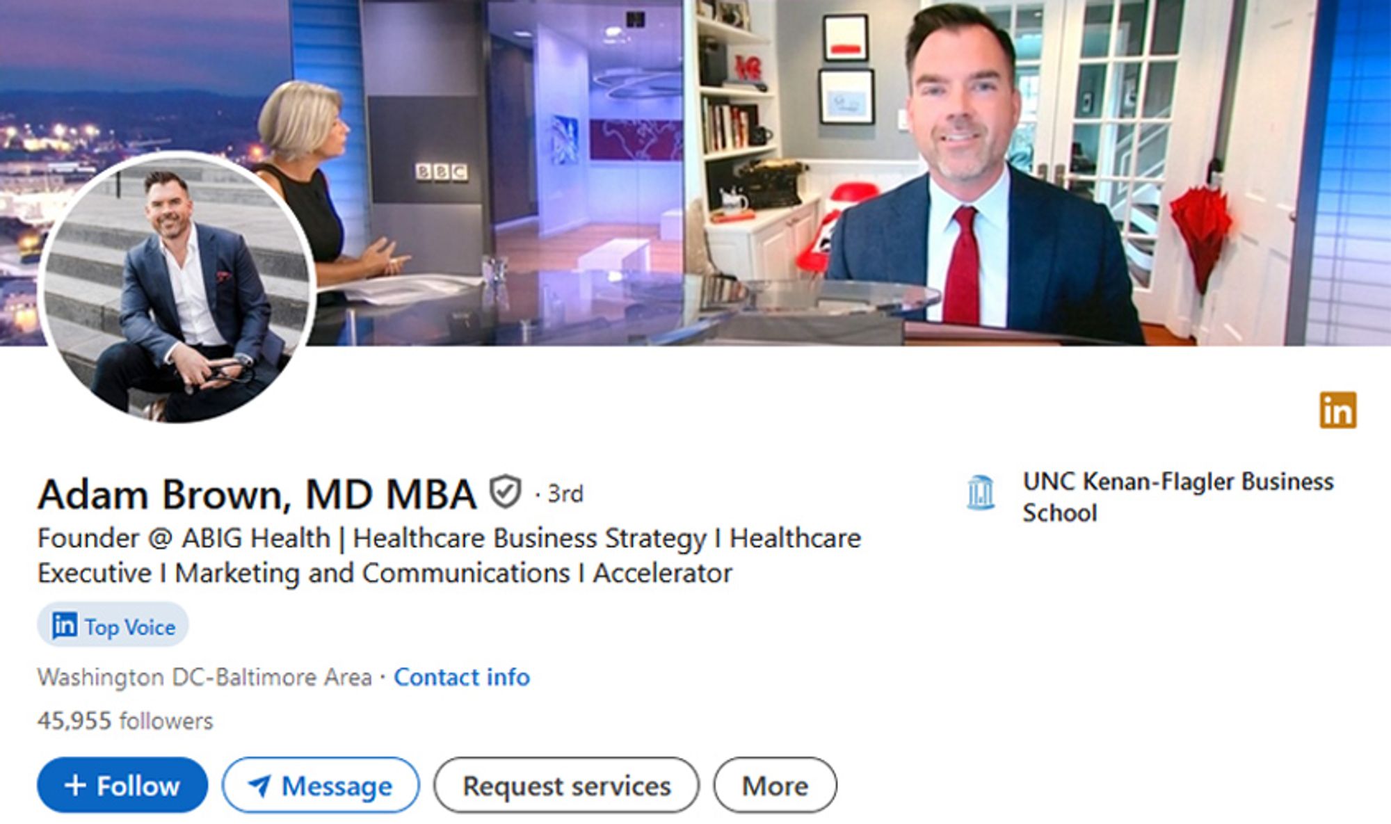Viewport: 1391px width, 824px height.
Task: Click the plus icon on Follow button
Action: click(75, 786)
